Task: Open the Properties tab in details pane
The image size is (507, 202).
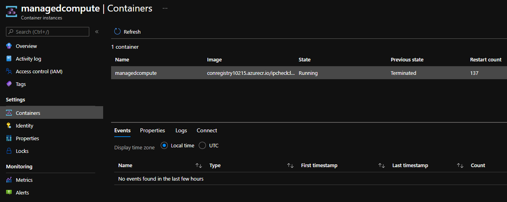Action: point(152,130)
